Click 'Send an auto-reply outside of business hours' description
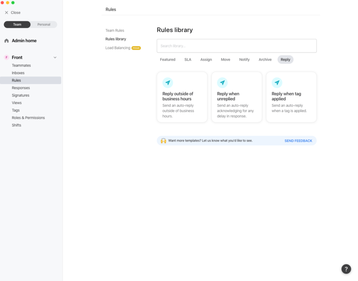 click(178, 111)
